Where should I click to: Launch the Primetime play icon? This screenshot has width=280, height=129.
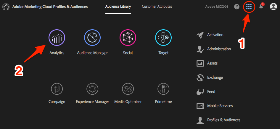click(x=163, y=89)
